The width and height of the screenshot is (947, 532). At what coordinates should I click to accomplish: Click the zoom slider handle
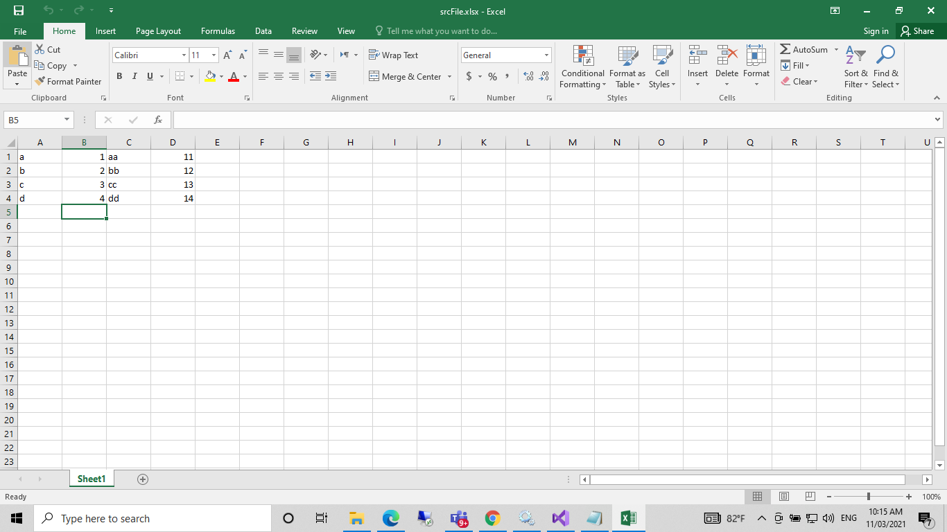point(869,497)
